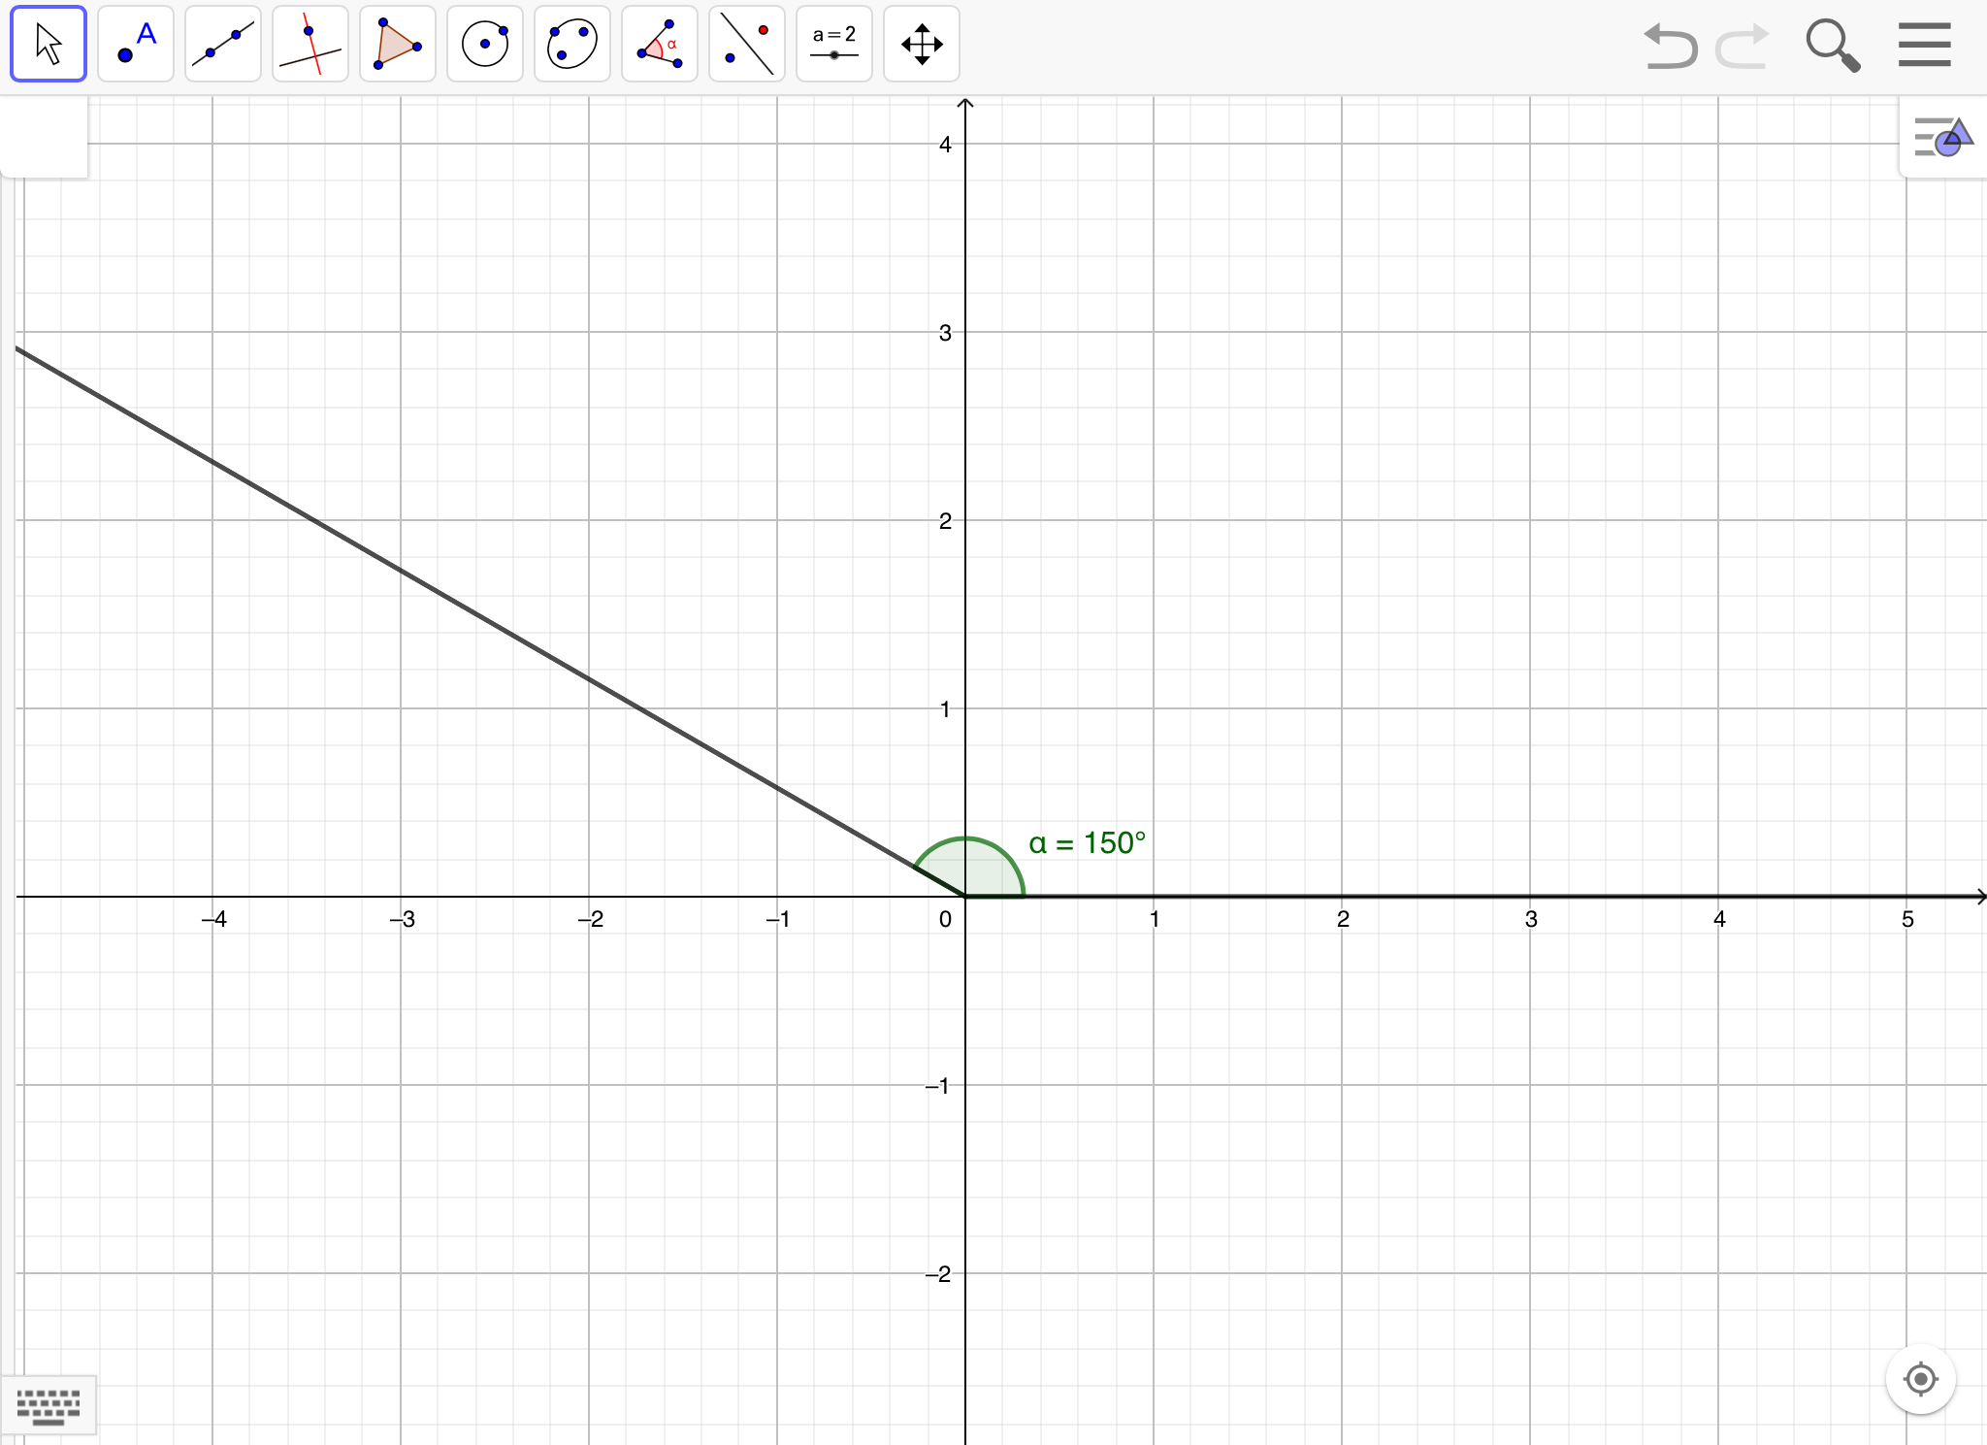Select Reflect about Line tool
The height and width of the screenshot is (1445, 1987).
coord(747,44)
